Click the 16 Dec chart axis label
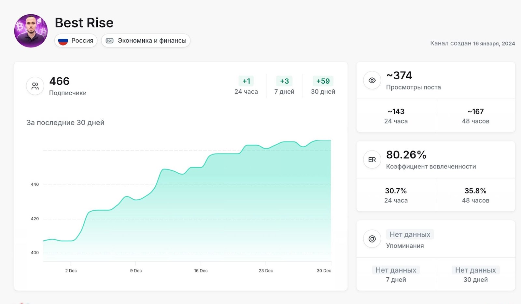The width and height of the screenshot is (521, 304). coord(201,271)
